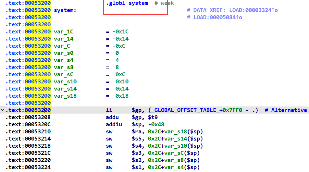Image resolution: width=309 pixels, height=172 pixels.
Task: Collapse the function using the chevron at 00053200
Action: [x=2, y=110]
